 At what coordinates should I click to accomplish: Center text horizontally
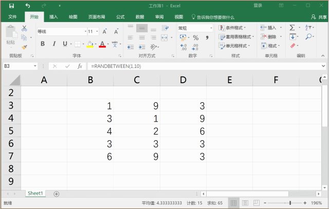tap(142, 37)
